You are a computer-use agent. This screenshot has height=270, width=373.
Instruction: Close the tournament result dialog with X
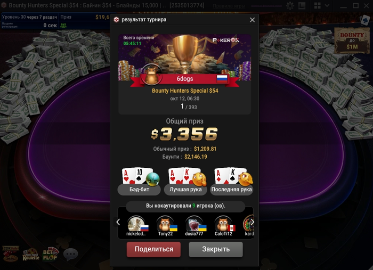252,20
